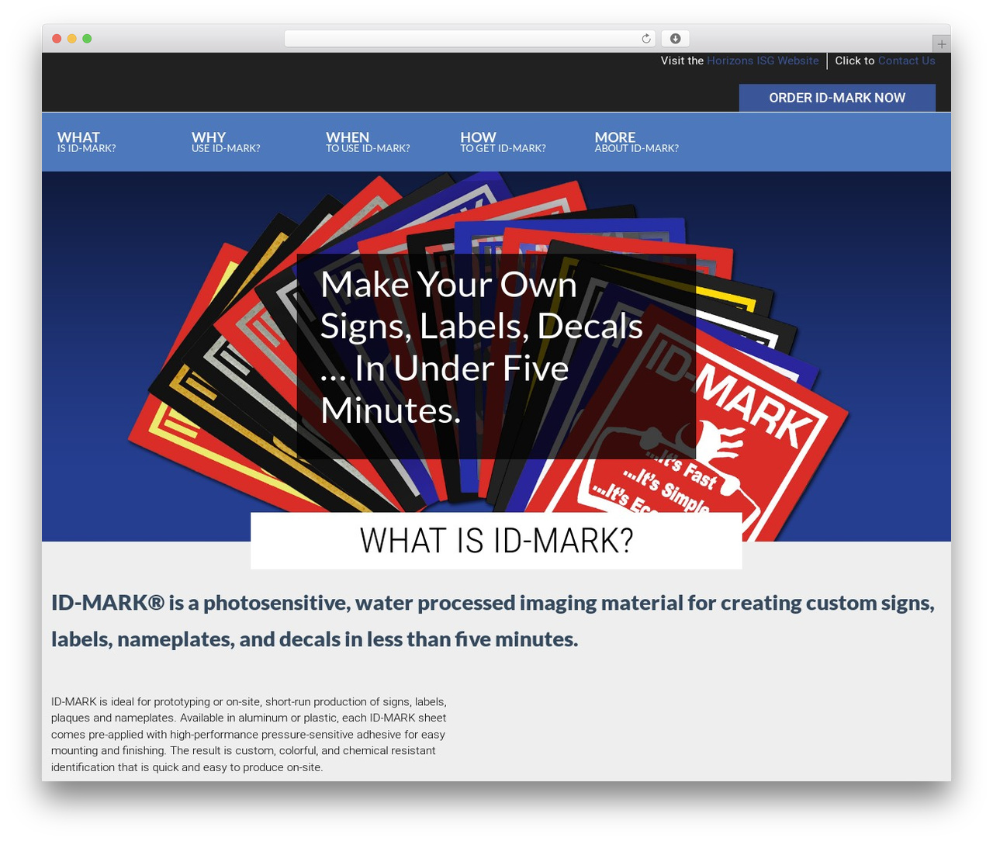Click the ORDER ID-MARK NOW button

click(837, 98)
